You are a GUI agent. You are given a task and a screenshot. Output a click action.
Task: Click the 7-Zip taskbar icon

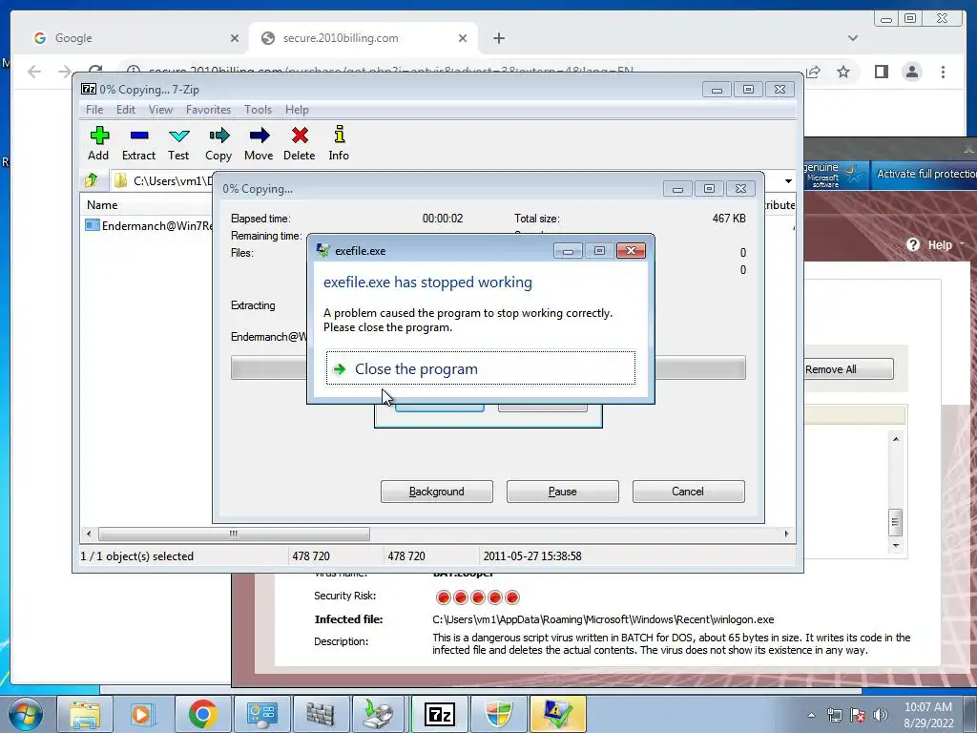point(439,714)
